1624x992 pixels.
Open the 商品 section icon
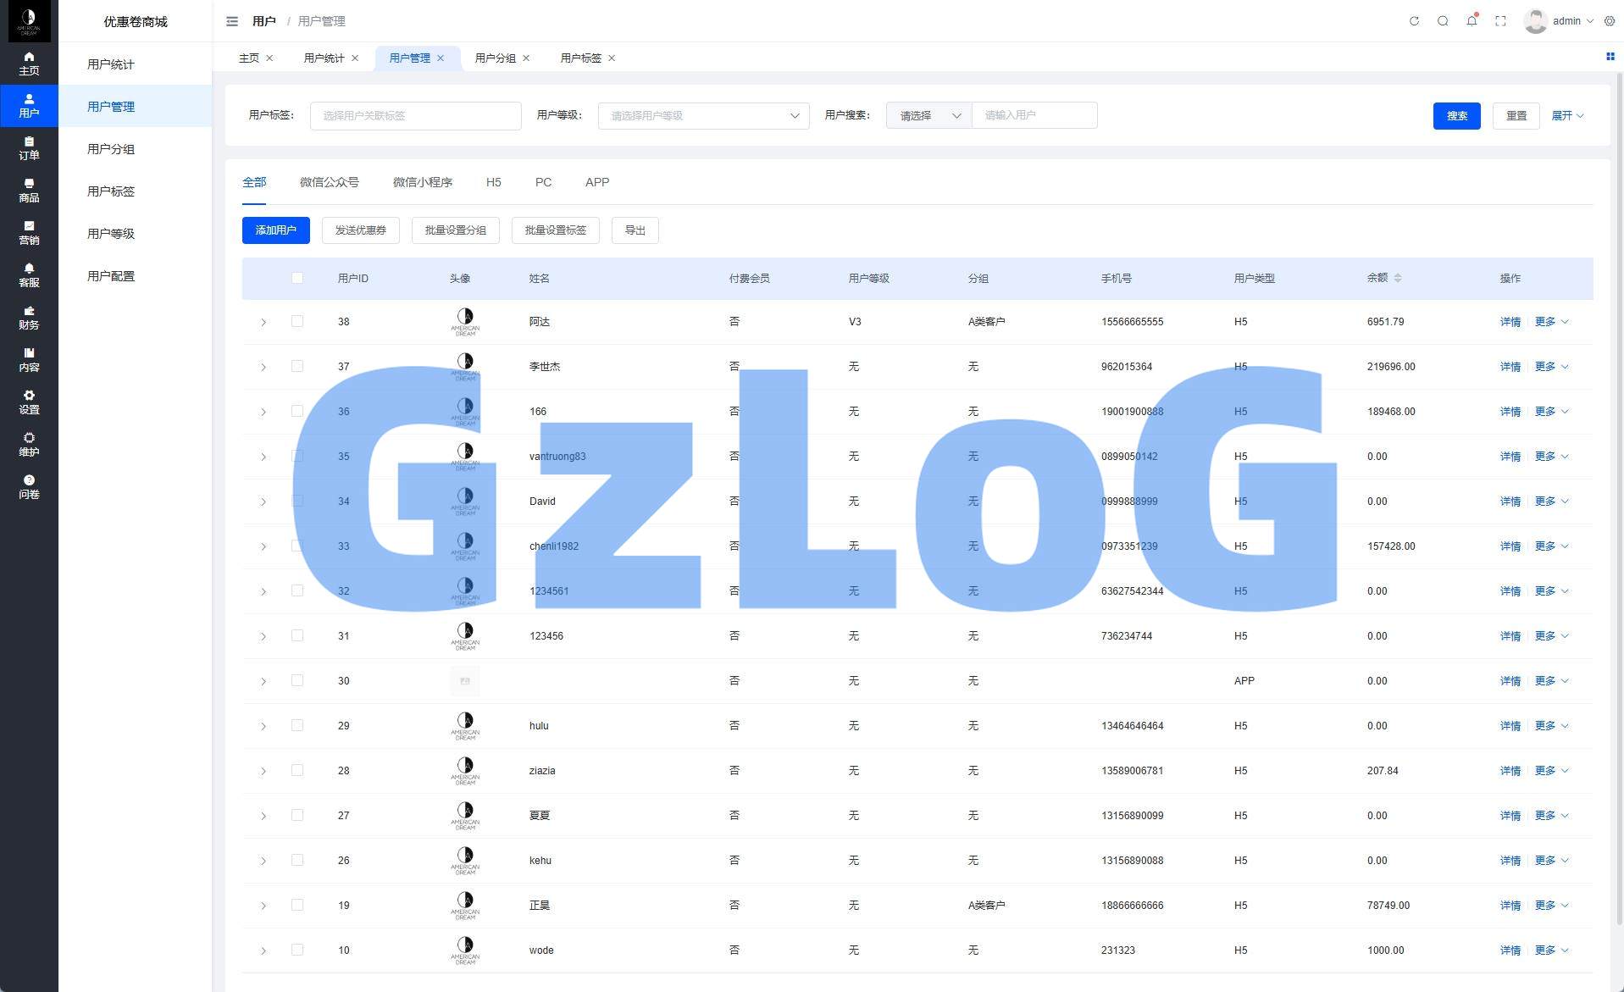[x=29, y=191]
